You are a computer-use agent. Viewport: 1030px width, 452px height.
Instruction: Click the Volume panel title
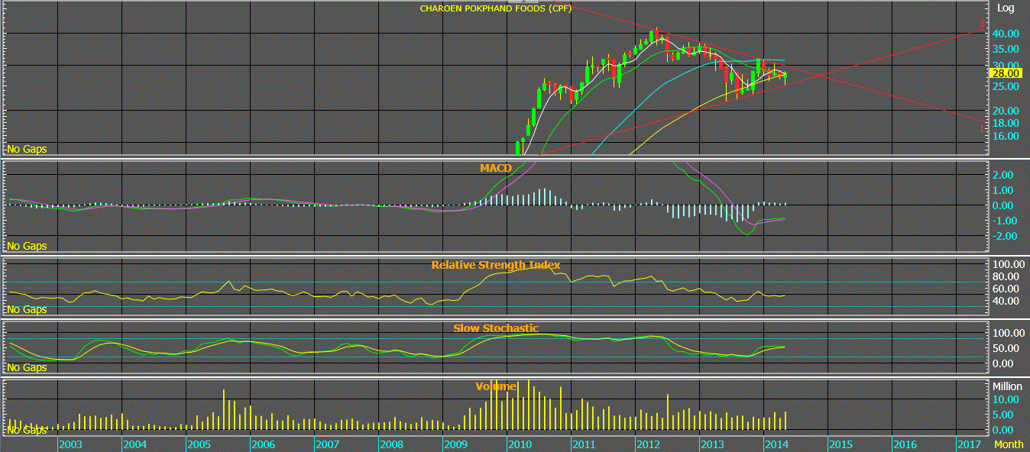(x=497, y=387)
